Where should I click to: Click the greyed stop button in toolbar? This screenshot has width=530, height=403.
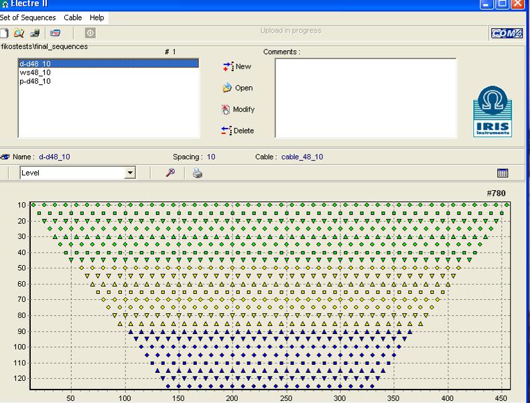click(x=90, y=33)
